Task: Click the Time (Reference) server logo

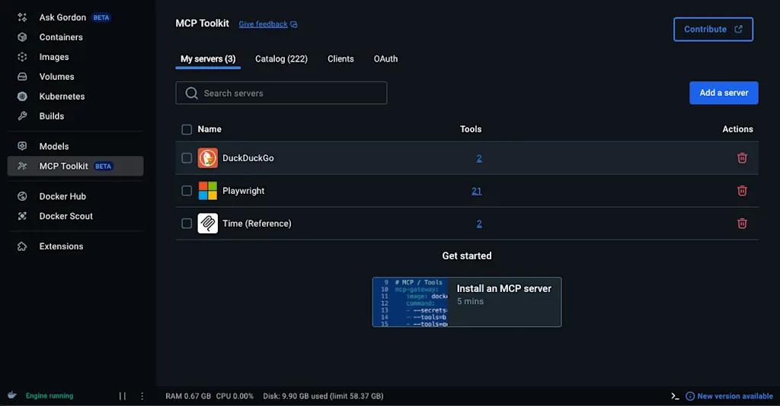Action: pos(207,224)
